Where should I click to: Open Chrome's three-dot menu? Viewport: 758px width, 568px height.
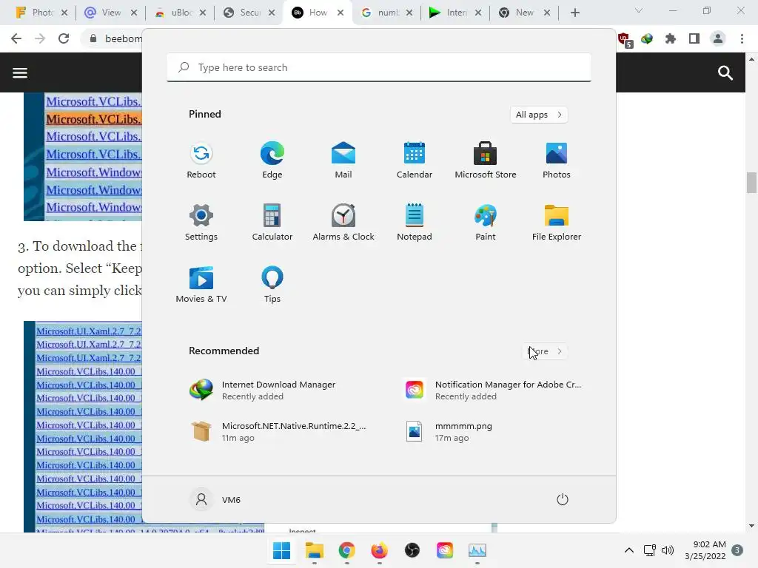(x=742, y=38)
